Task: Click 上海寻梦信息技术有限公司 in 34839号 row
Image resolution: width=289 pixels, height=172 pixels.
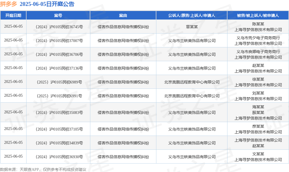Action: coord(258,140)
